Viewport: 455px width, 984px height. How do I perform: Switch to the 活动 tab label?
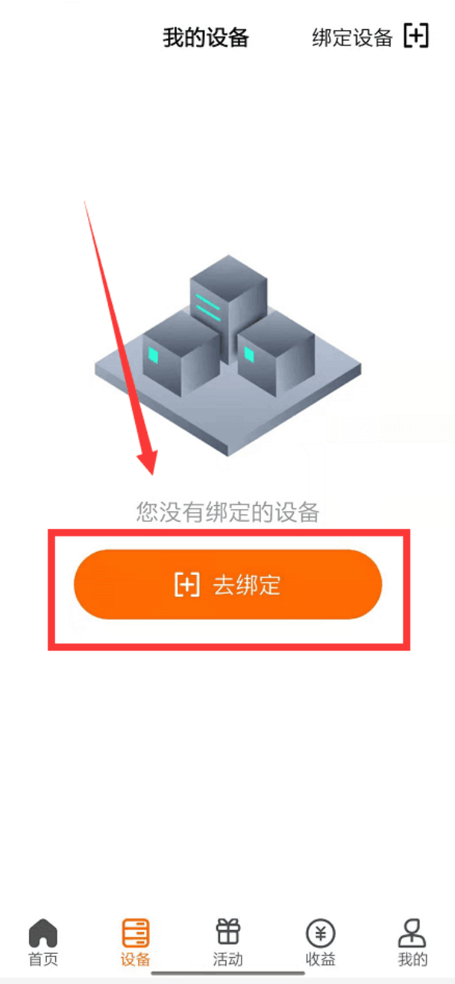pyautogui.click(x=228, y=959)
